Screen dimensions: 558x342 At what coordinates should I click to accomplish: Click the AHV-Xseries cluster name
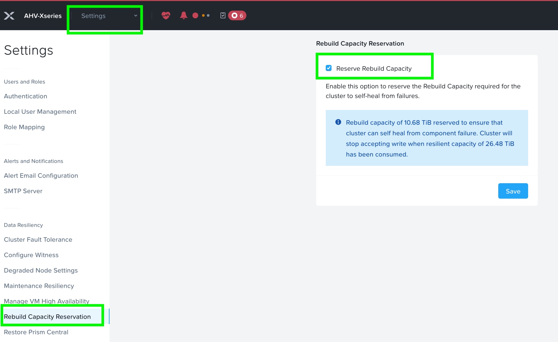click(42, 15)
